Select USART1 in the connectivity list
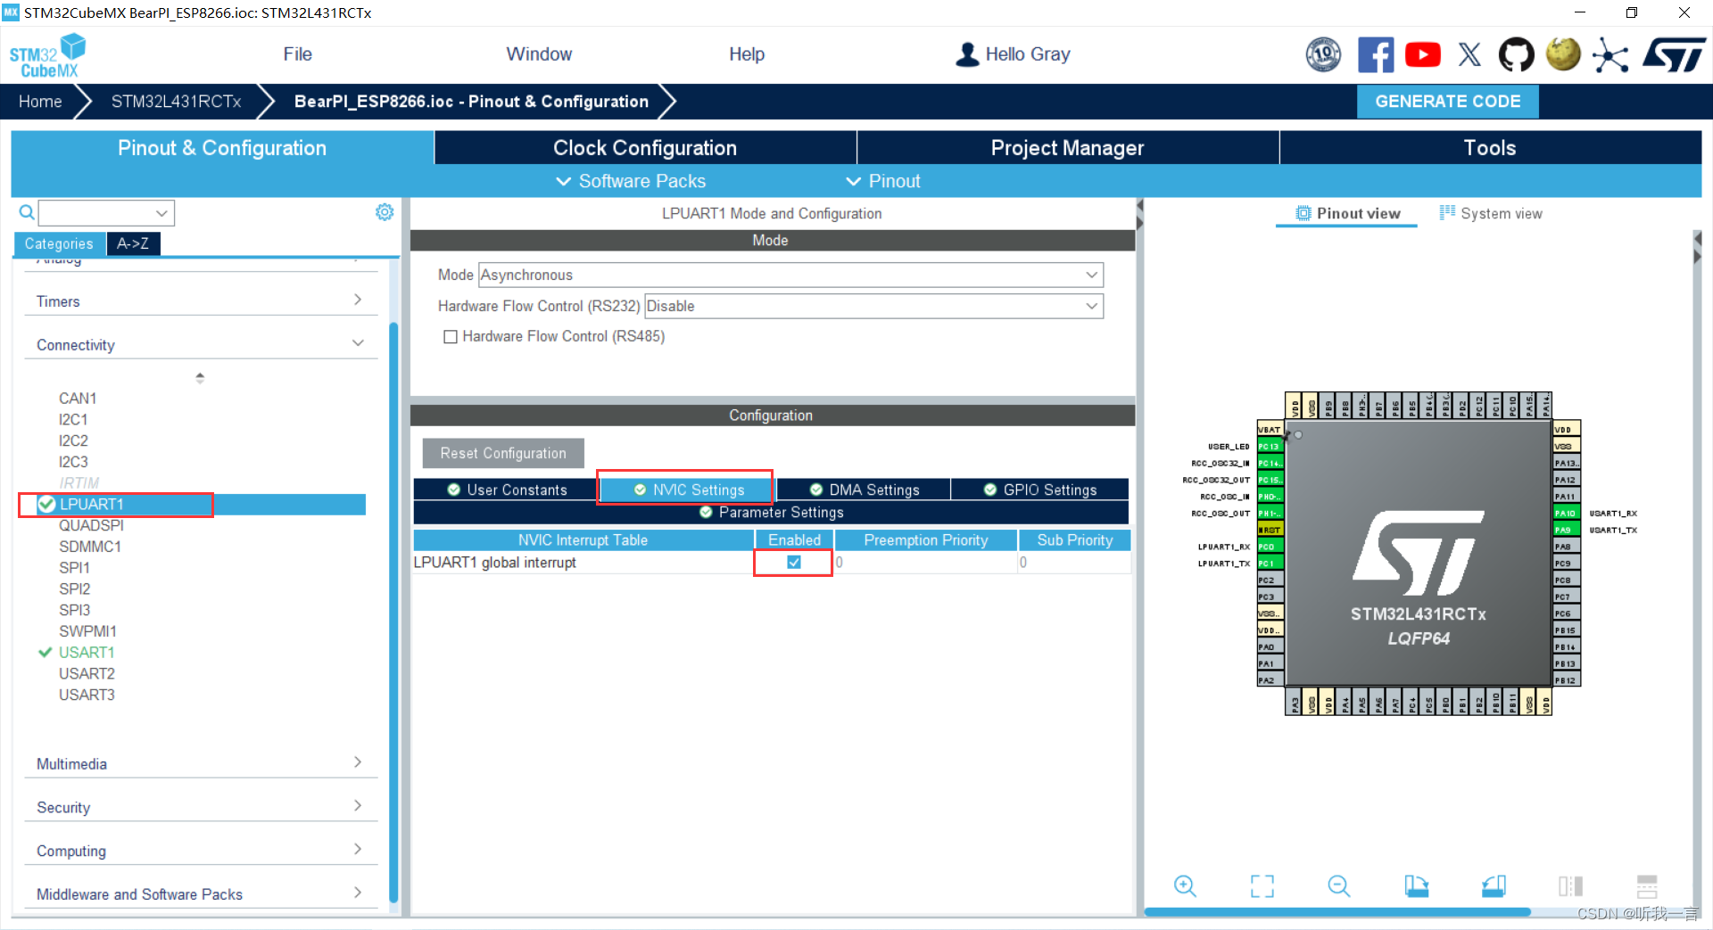 click(x=87, y=652)
